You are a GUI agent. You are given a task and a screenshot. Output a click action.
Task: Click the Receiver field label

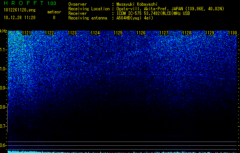point(77,13)
